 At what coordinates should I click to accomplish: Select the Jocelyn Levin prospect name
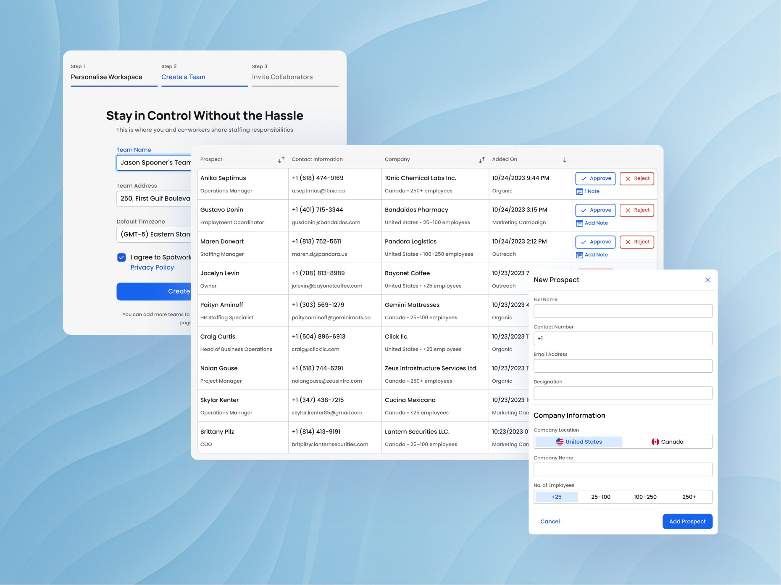220,273
